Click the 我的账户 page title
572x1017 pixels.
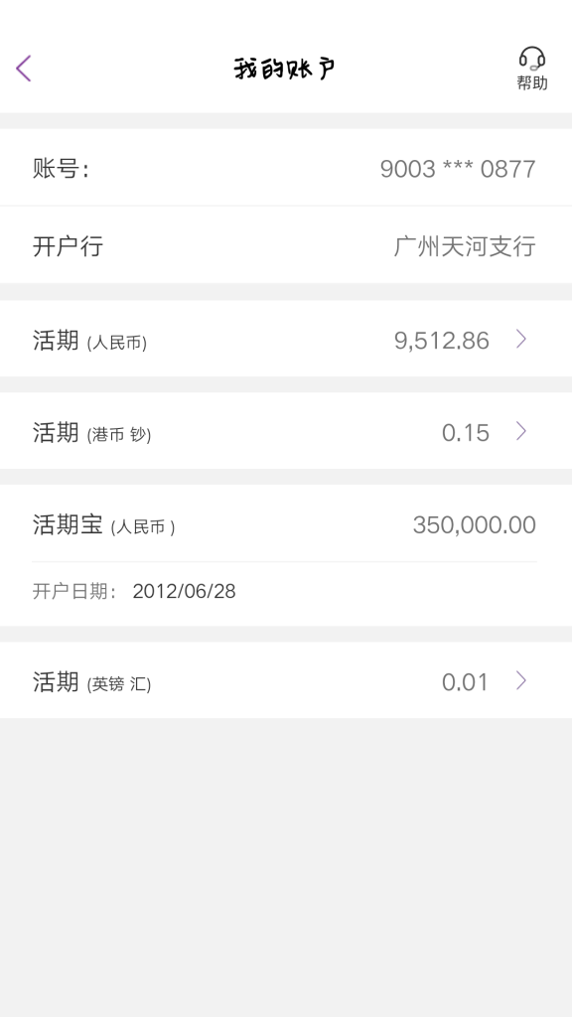(x=285, y=69)
